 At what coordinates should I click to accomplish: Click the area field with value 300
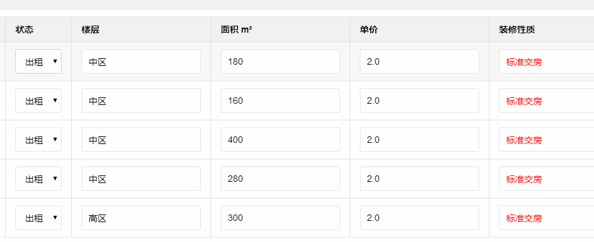coord(280,218)
